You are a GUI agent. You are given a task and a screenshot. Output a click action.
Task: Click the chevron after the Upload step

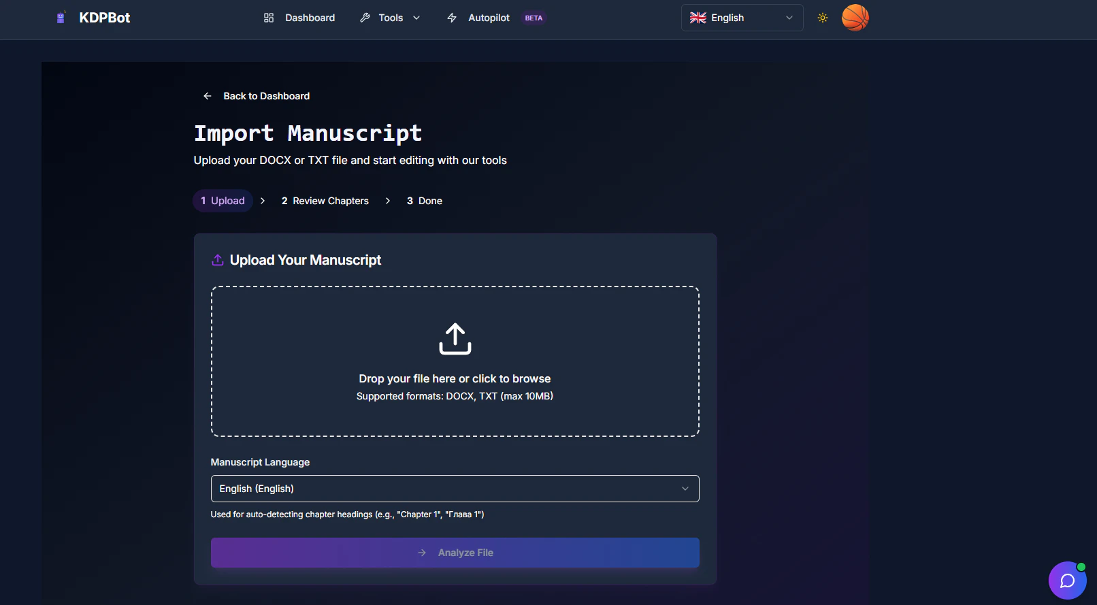coord(263,201)
